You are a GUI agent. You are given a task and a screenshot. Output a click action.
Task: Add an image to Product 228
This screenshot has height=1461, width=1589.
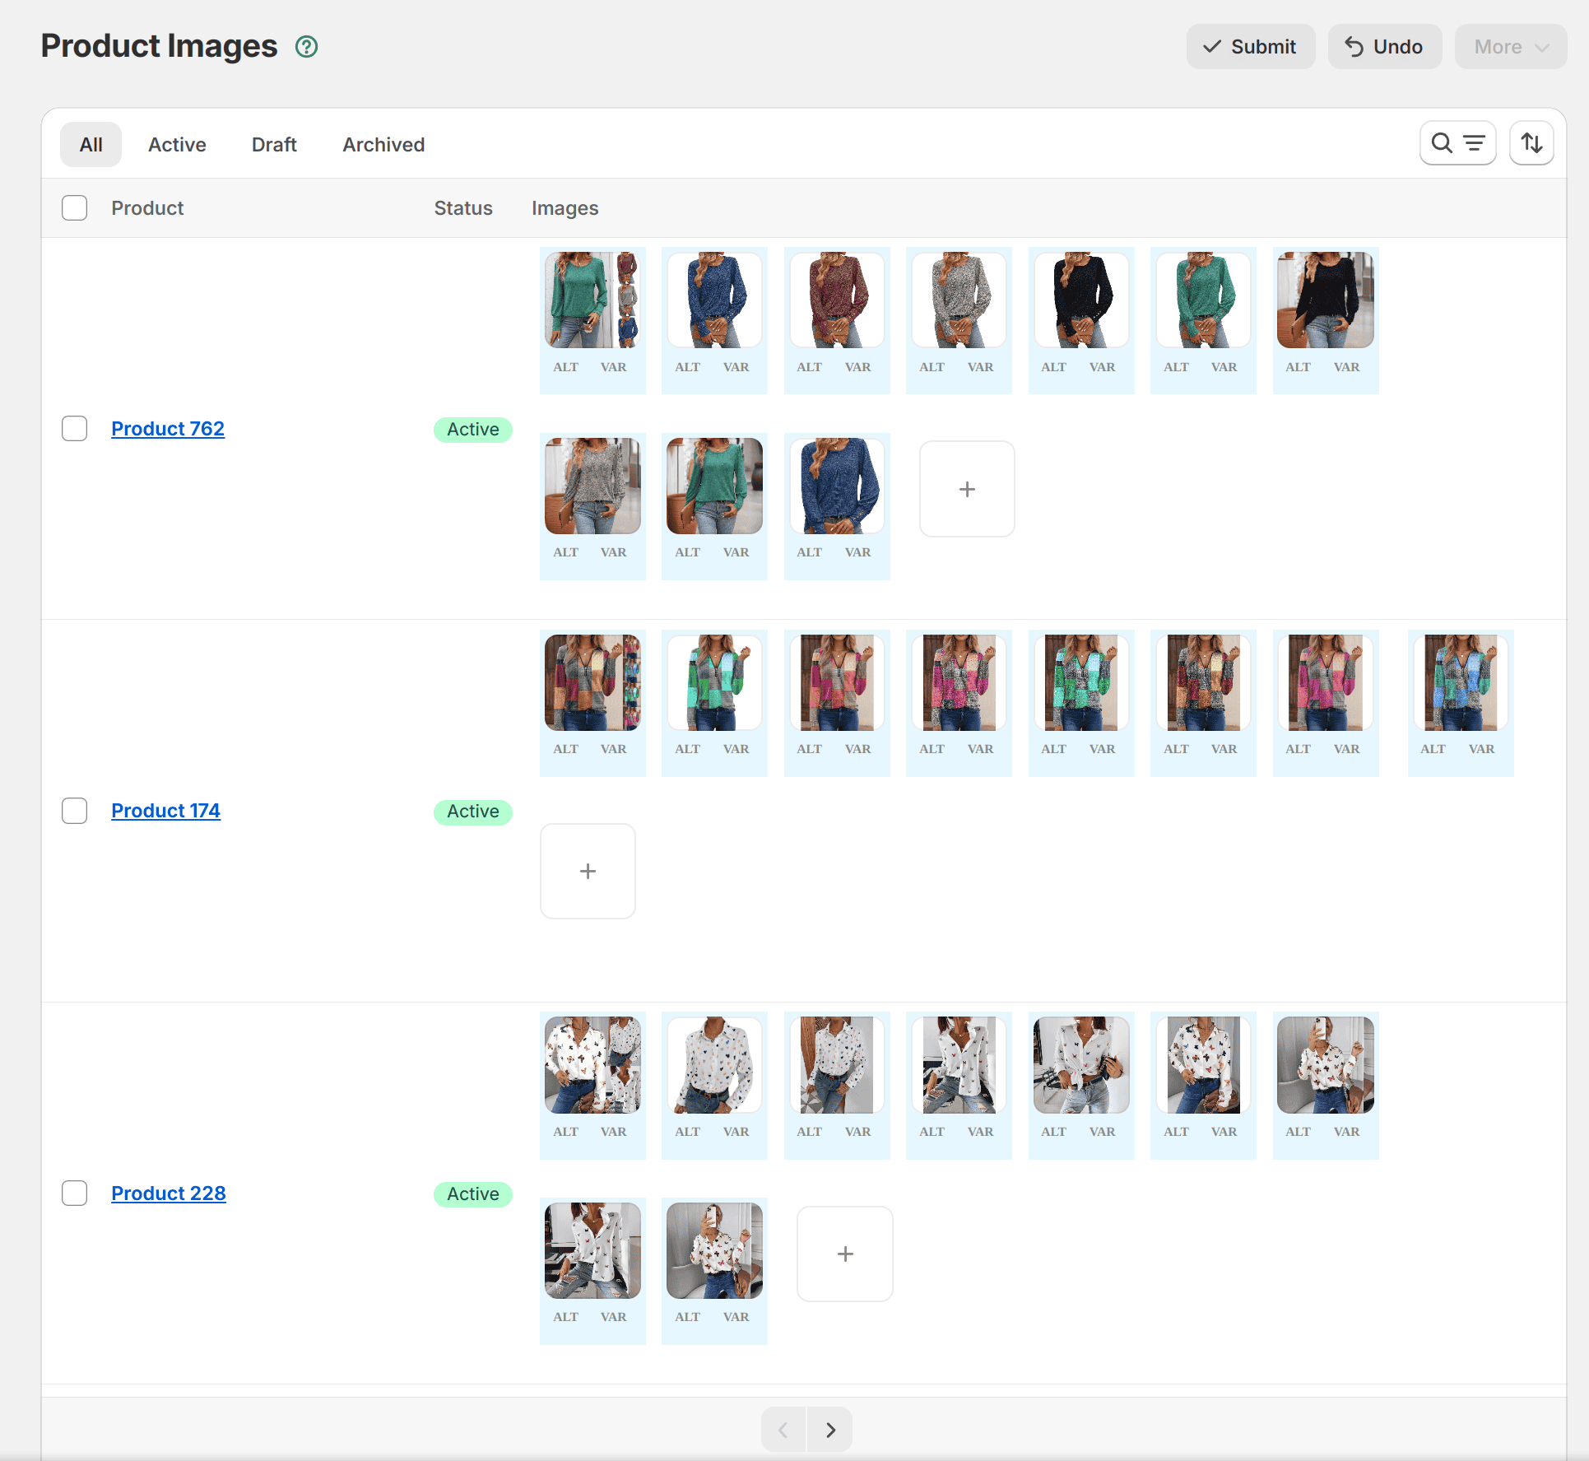[x=844, y=1253]
